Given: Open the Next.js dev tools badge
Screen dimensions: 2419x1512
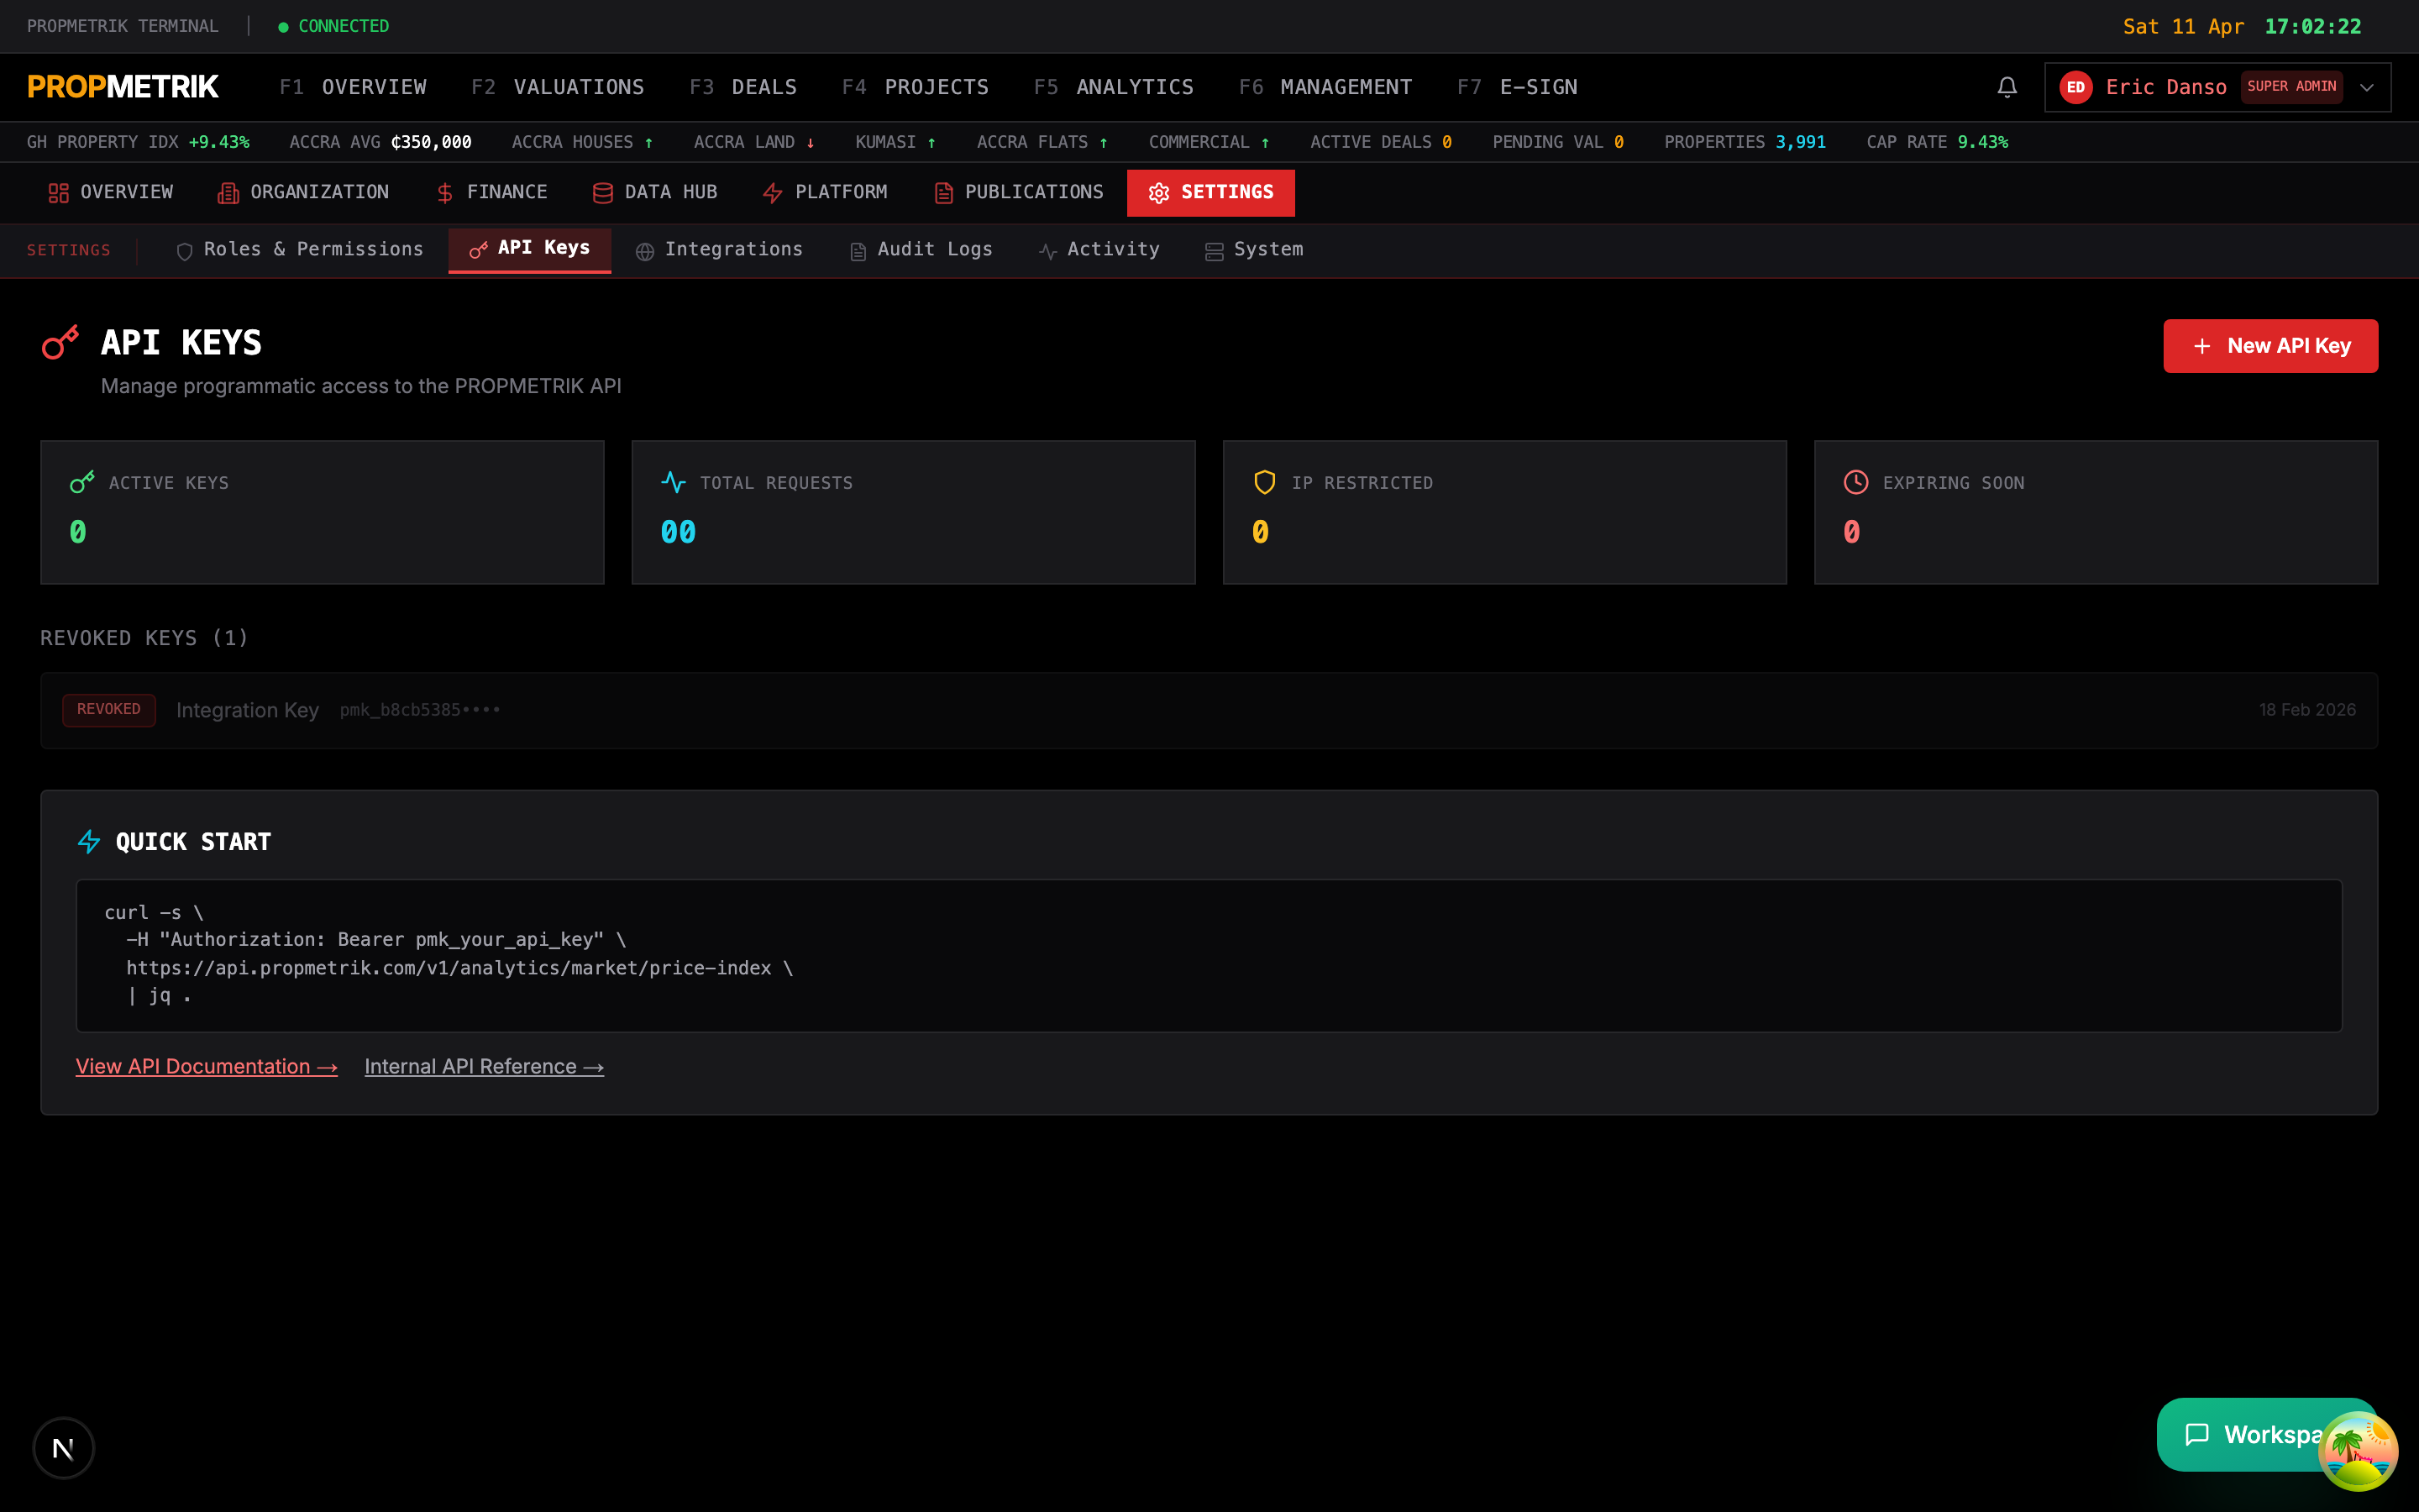Looking at the screenshot, I should [x=63, y=1447].
